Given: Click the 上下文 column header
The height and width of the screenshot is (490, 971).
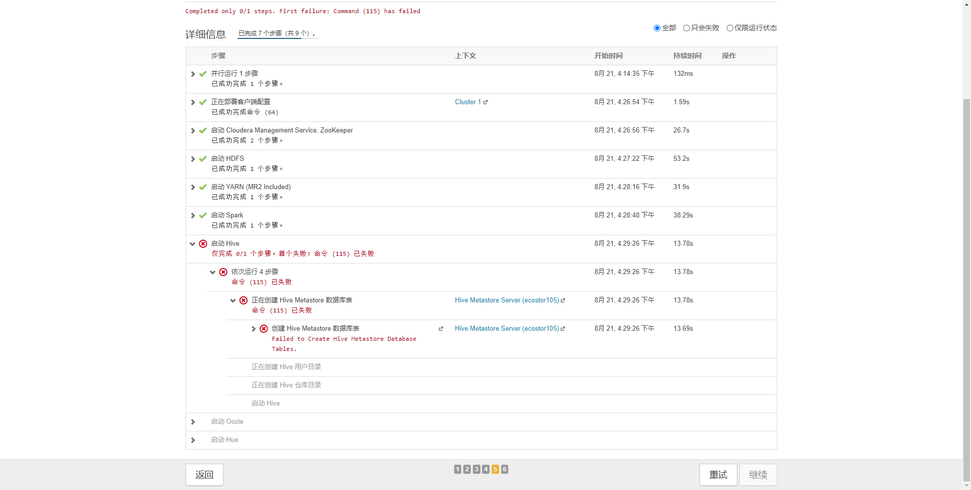Looking at the screenshot, I should click(465, 56).
